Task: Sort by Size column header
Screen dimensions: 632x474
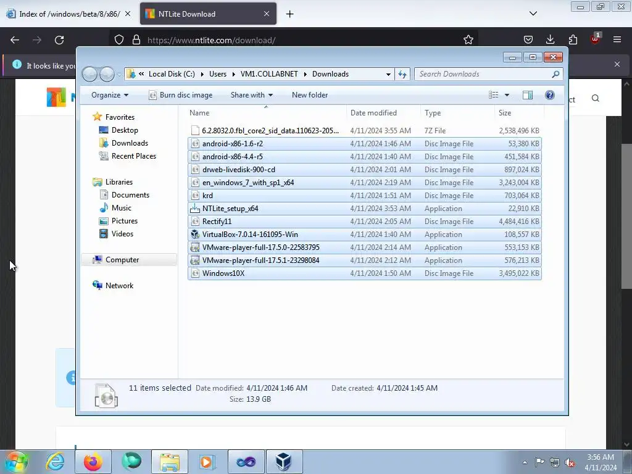Action: [519, 113]
